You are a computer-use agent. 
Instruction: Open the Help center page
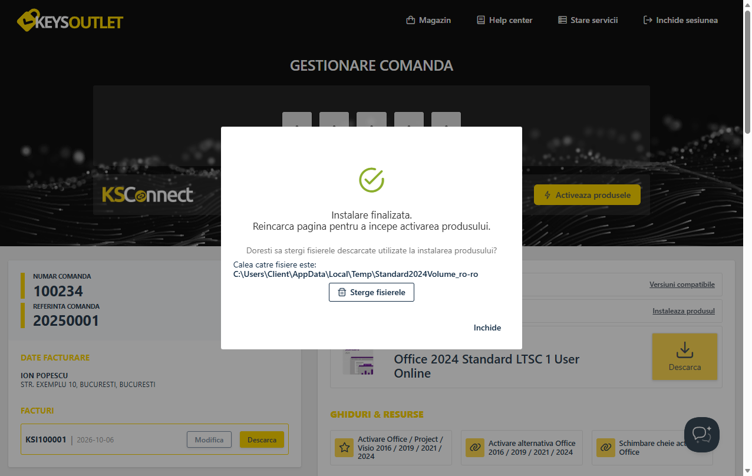[x=504, y=20]
